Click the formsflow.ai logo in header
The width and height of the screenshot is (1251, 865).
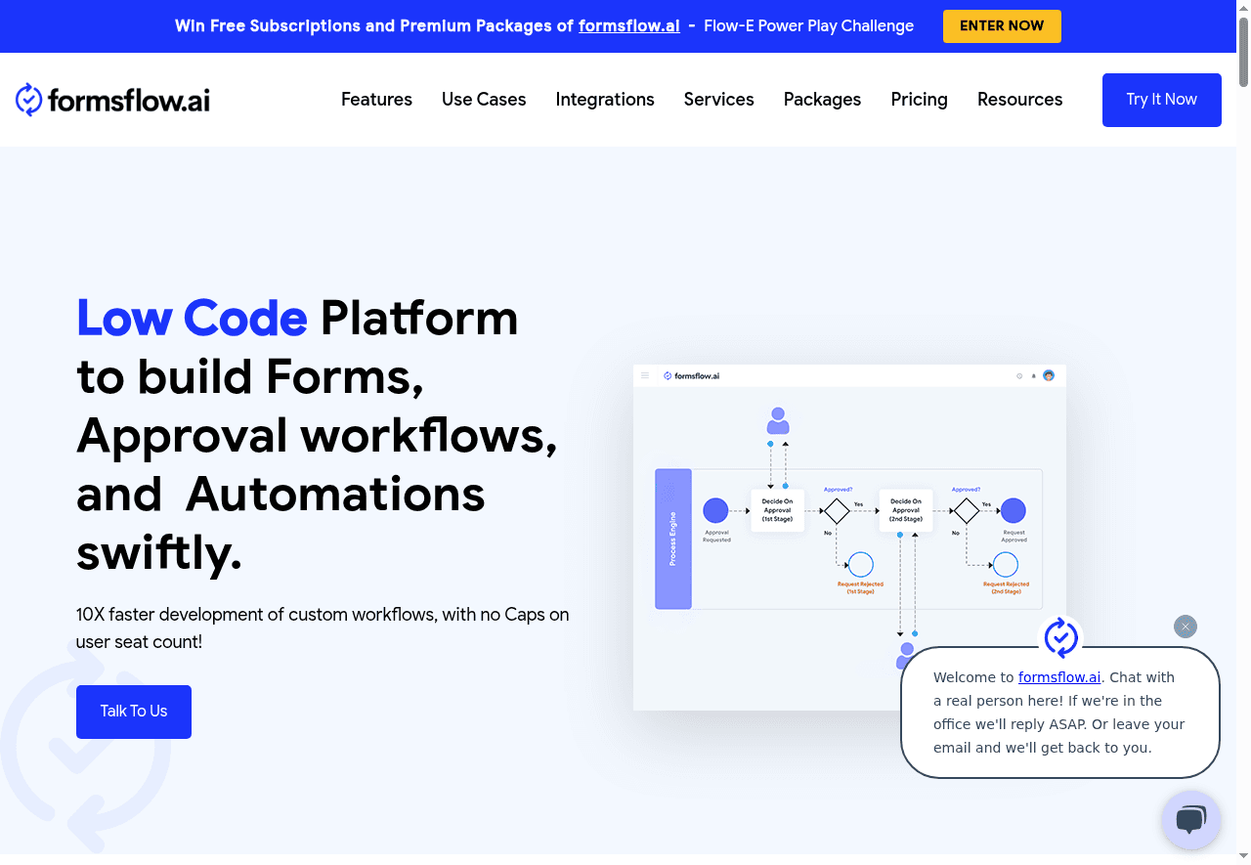(x=112, y=100)
